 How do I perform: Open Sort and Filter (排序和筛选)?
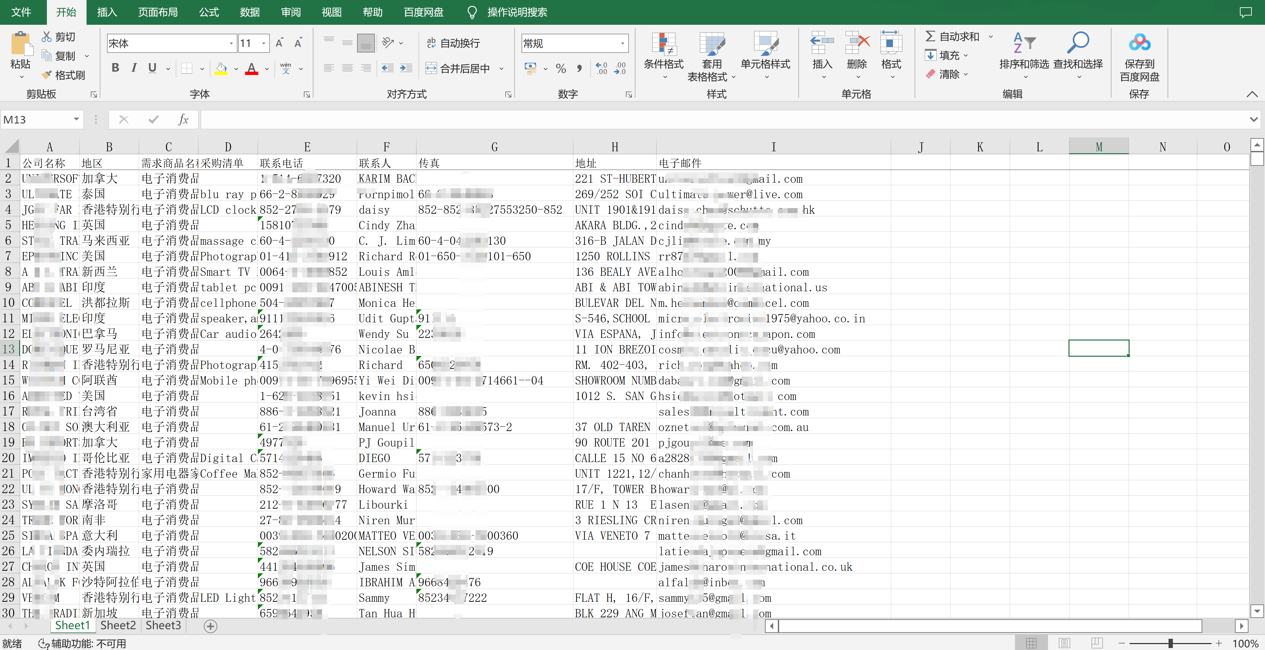(1024, 56)
